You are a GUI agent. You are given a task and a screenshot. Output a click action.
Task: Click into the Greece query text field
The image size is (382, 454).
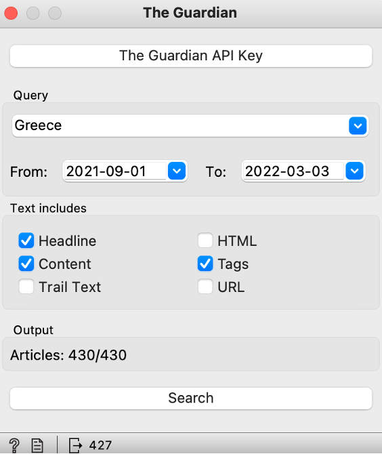click(x=180, y=125)
